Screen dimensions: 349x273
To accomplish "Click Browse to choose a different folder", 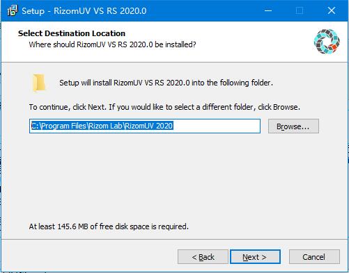I will pos(293,126).
